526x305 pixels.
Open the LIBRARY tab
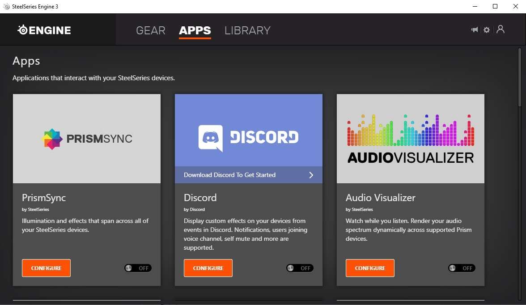coord(247,30)
